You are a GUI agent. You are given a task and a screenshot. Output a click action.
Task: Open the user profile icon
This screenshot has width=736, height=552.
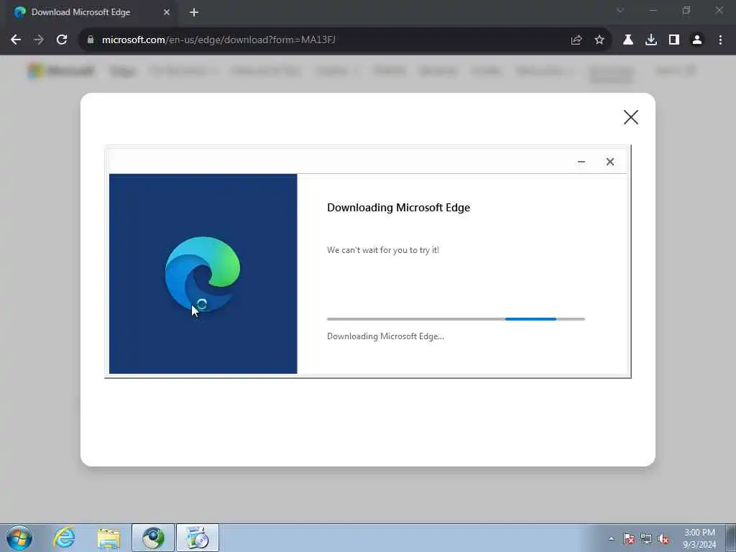pyautogui.click(x=697, y=40)
